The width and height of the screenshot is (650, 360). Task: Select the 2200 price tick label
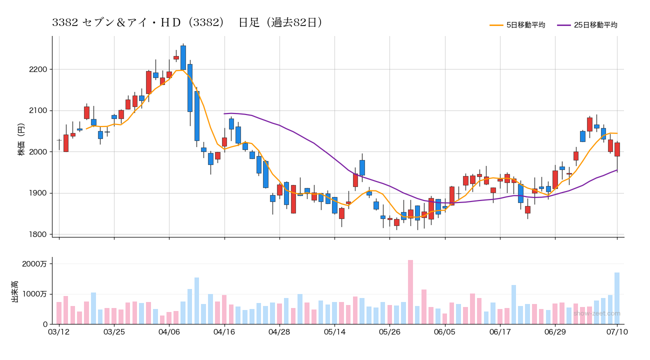tap(38, 69)
